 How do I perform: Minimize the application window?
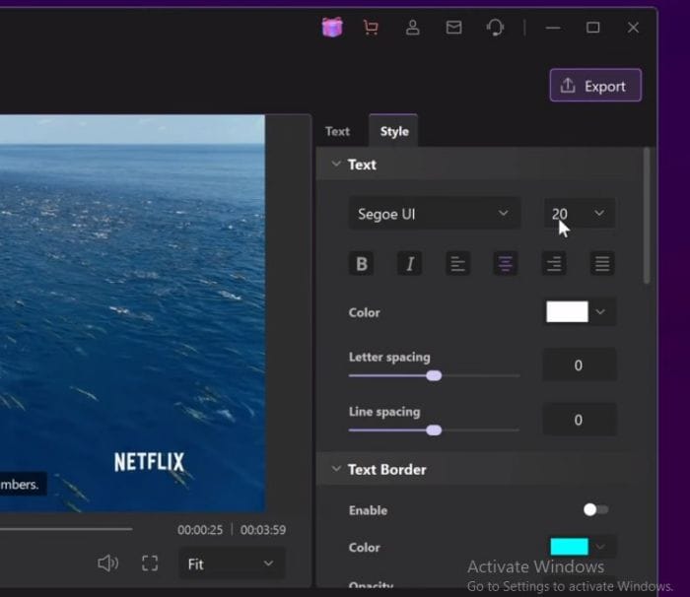[x=553, y=28]
